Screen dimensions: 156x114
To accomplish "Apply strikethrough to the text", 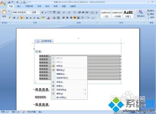I will (27, 18).
